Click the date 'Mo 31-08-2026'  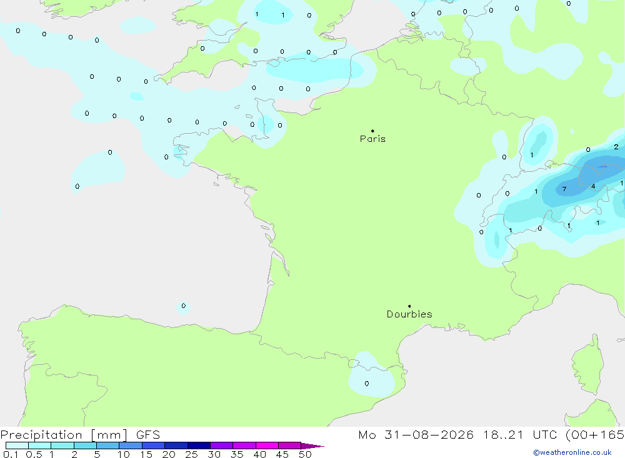point(416,435)
